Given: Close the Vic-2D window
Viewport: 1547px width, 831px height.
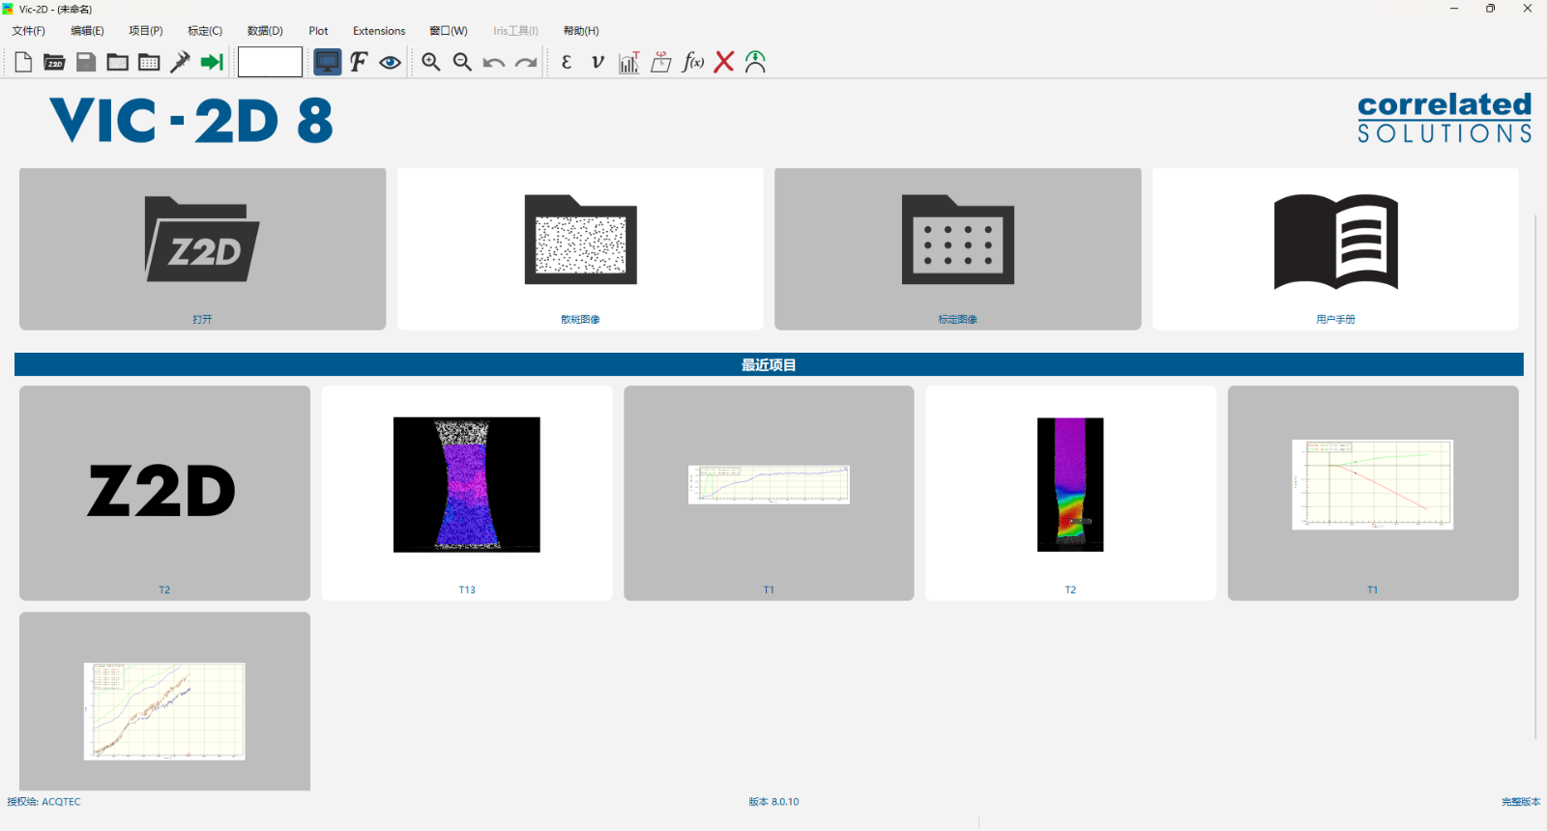Looking at the screenshot, I should pos(1528,9).
